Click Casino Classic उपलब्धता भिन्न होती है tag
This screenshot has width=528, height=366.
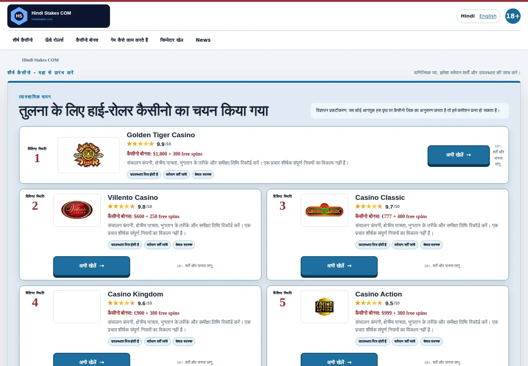tap(373, 245)
